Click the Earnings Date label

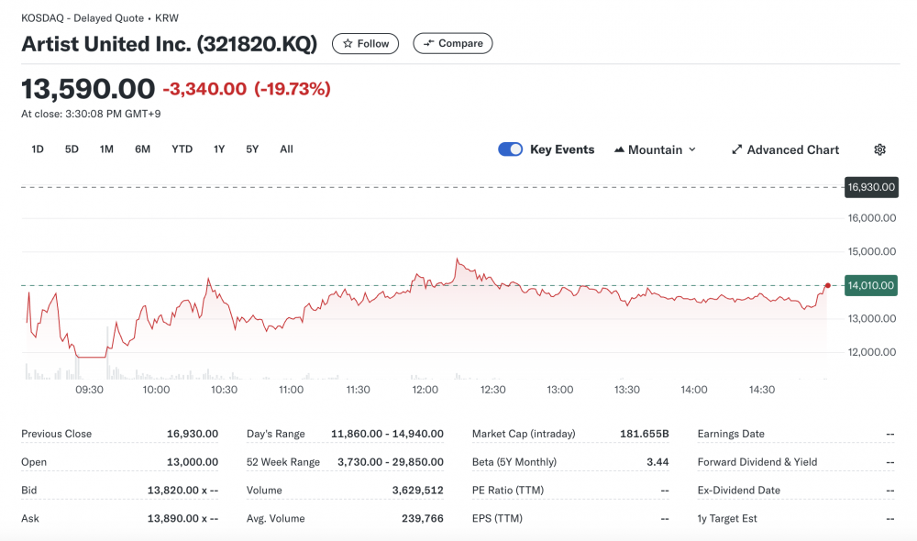[x=731, y=434]
